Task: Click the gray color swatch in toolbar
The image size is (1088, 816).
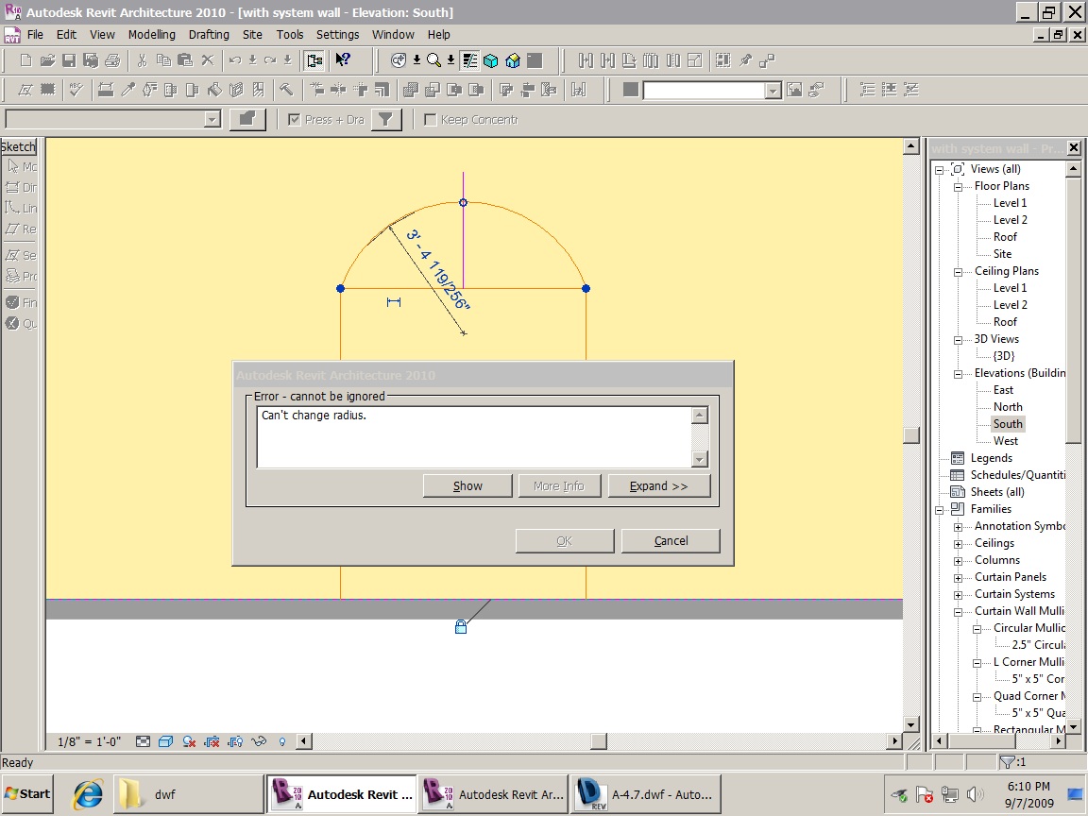Action: pyautogui.click(x=631, y=90)
